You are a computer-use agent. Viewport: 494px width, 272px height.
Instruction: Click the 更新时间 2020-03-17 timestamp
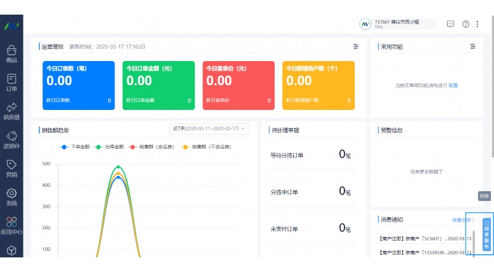point(107,46)
